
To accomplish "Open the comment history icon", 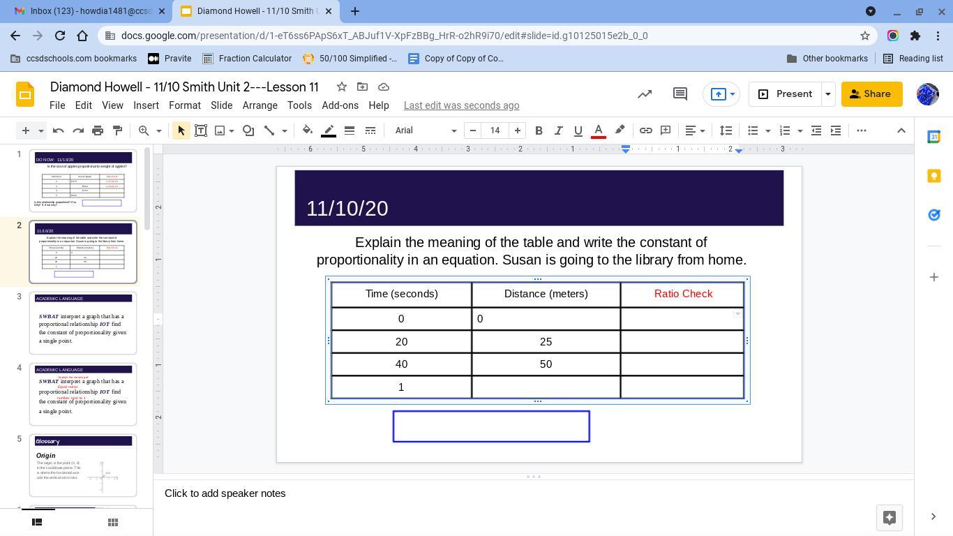I will (x=680, y=94).
